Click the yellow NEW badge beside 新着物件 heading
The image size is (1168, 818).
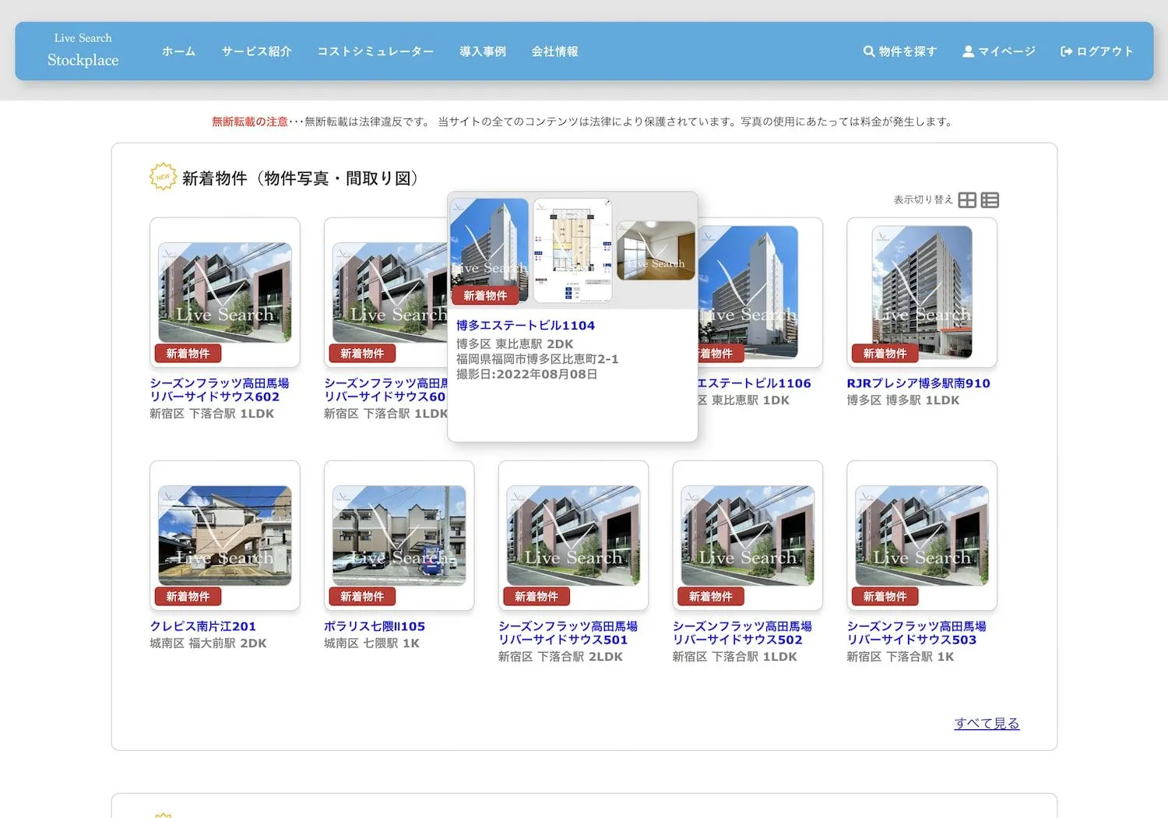[x=162, y=176]
